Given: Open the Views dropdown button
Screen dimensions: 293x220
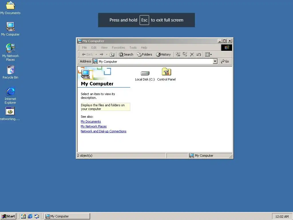Looking at the screenshot, I should 208,54.
